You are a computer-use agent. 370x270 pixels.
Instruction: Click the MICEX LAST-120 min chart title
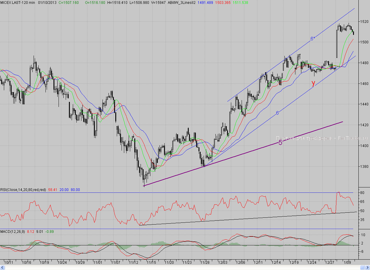tap(18, 2)
